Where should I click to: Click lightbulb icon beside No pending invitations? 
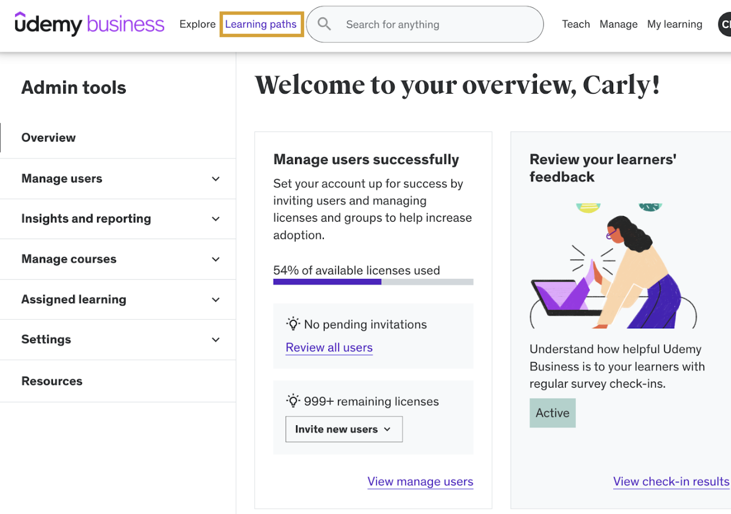pos(293,324)
